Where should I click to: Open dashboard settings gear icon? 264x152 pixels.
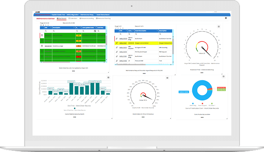pyautogui.click(x=226, y=18)
